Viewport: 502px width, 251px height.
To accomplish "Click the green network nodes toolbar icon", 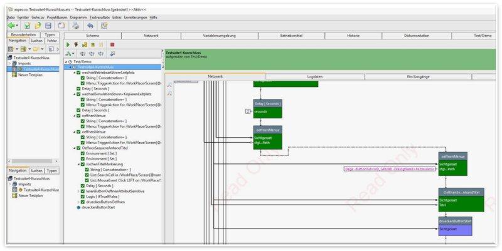I will tap(68, 54).
